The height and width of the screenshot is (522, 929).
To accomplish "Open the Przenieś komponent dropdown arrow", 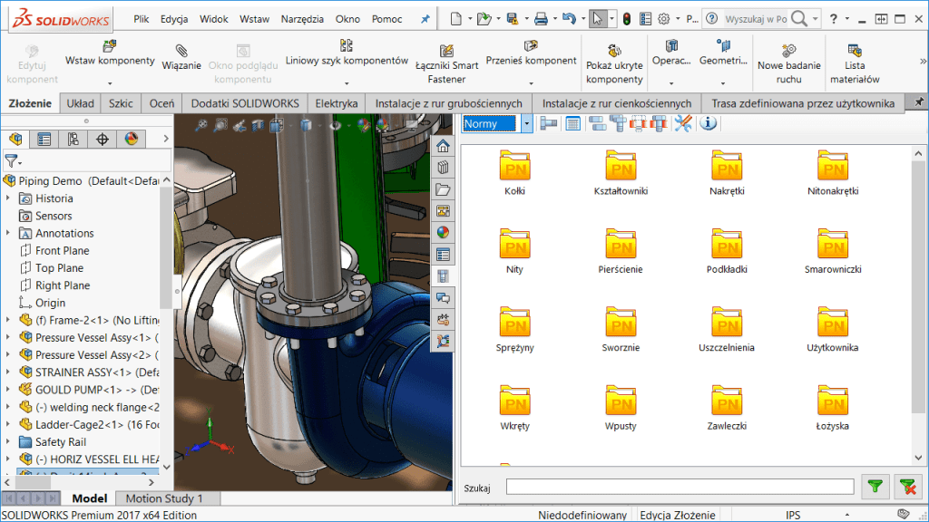I will tap(531, 83).
